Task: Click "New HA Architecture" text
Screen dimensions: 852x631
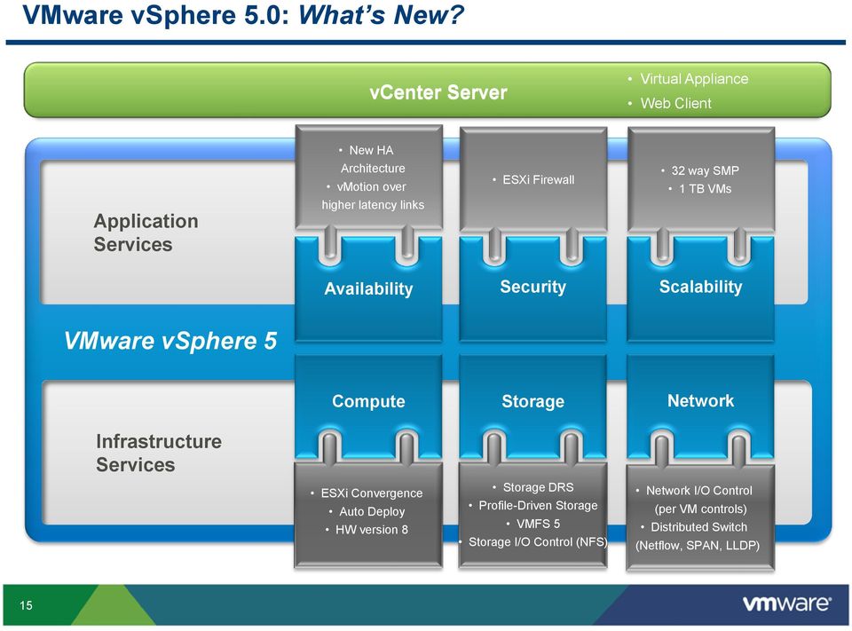Action: pos(372,159)
